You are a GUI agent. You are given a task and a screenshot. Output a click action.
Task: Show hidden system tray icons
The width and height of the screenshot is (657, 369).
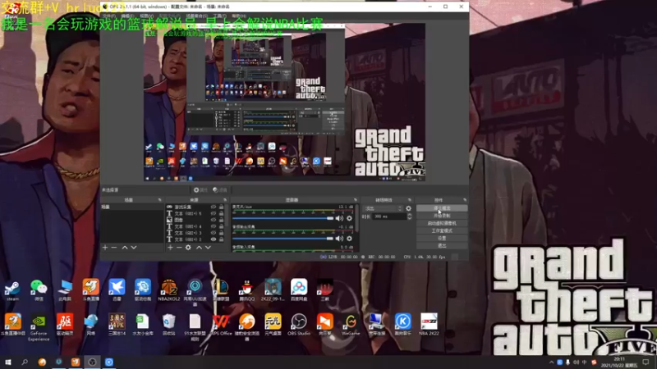point(551,362)
